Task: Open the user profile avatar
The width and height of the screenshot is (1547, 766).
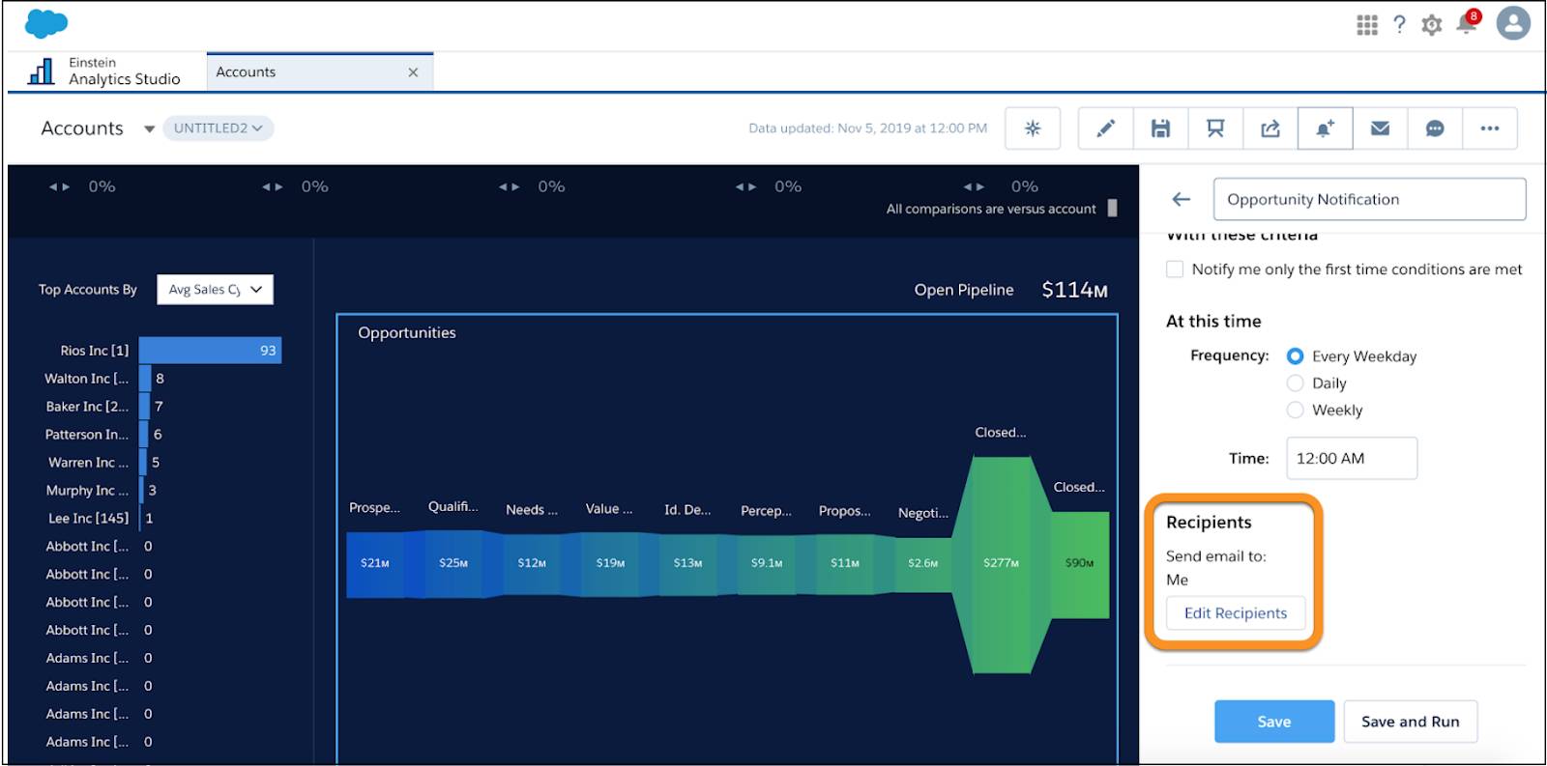Action: coord(1513,23)
